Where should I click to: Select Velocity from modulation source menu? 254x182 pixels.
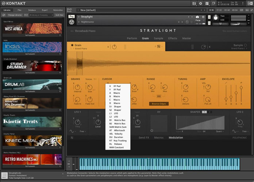coord(117,134)
